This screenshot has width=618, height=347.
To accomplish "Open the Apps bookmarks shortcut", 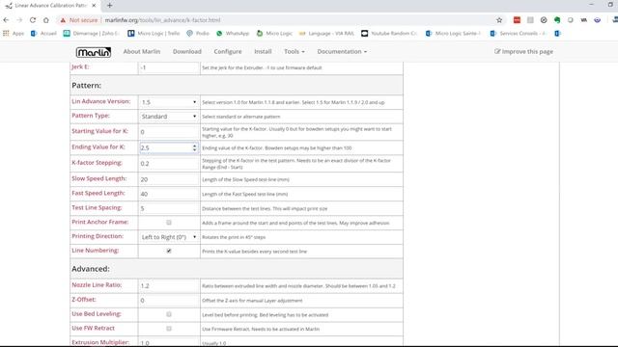I will (14, 34).
